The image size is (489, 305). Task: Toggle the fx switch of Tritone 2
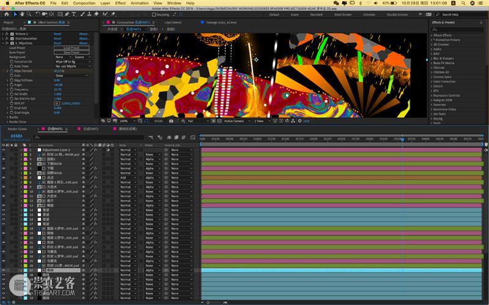click(x=7, y=34)
